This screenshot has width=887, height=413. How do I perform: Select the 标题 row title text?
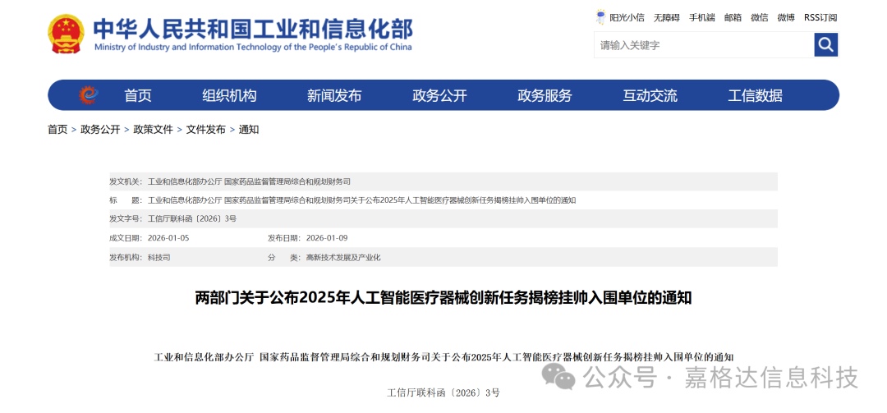tap(361, 200)
